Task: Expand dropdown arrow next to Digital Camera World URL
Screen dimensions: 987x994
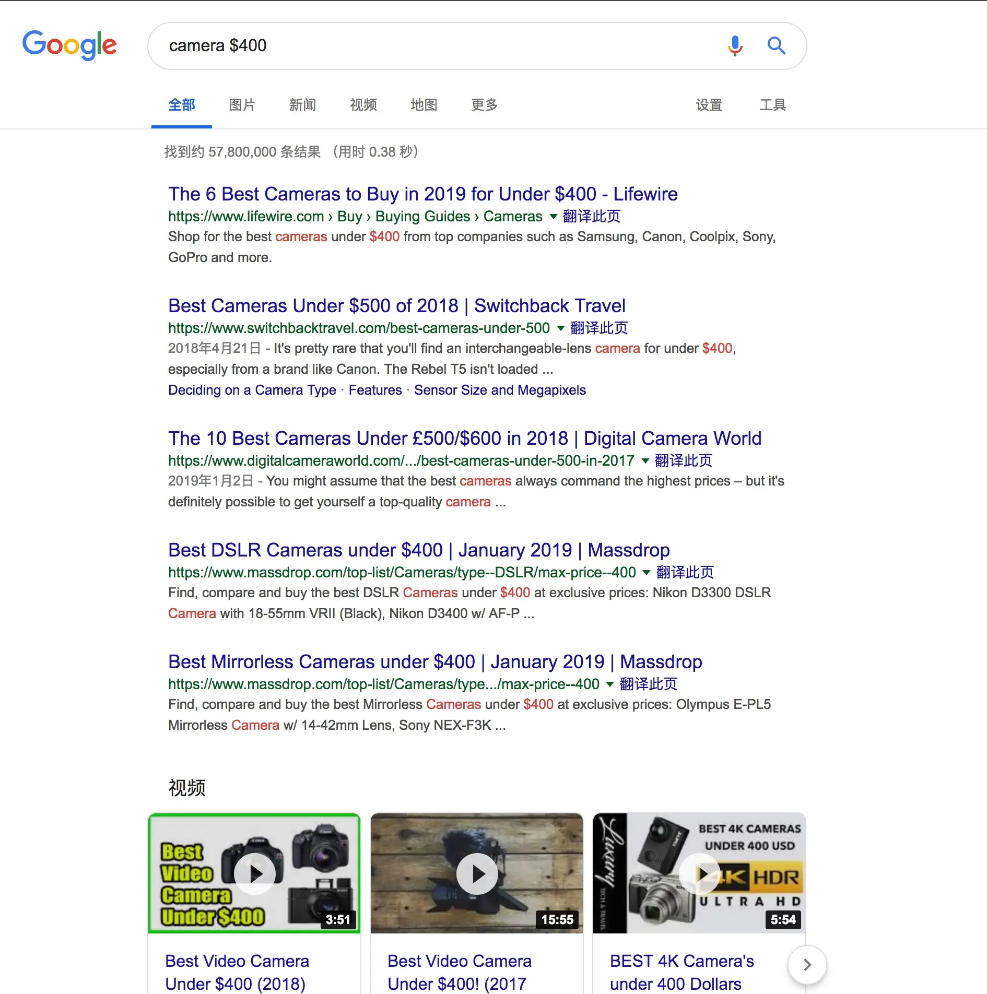Action: coord(645,461)
